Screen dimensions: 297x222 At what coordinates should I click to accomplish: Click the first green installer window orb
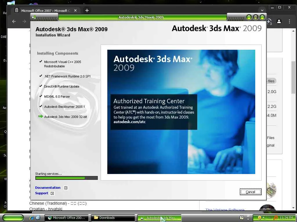point(249,17)
